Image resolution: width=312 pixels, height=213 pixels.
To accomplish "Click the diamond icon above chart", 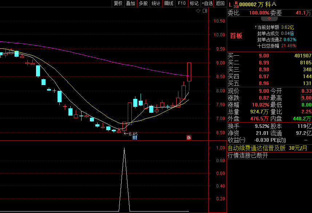I will 198,11.
